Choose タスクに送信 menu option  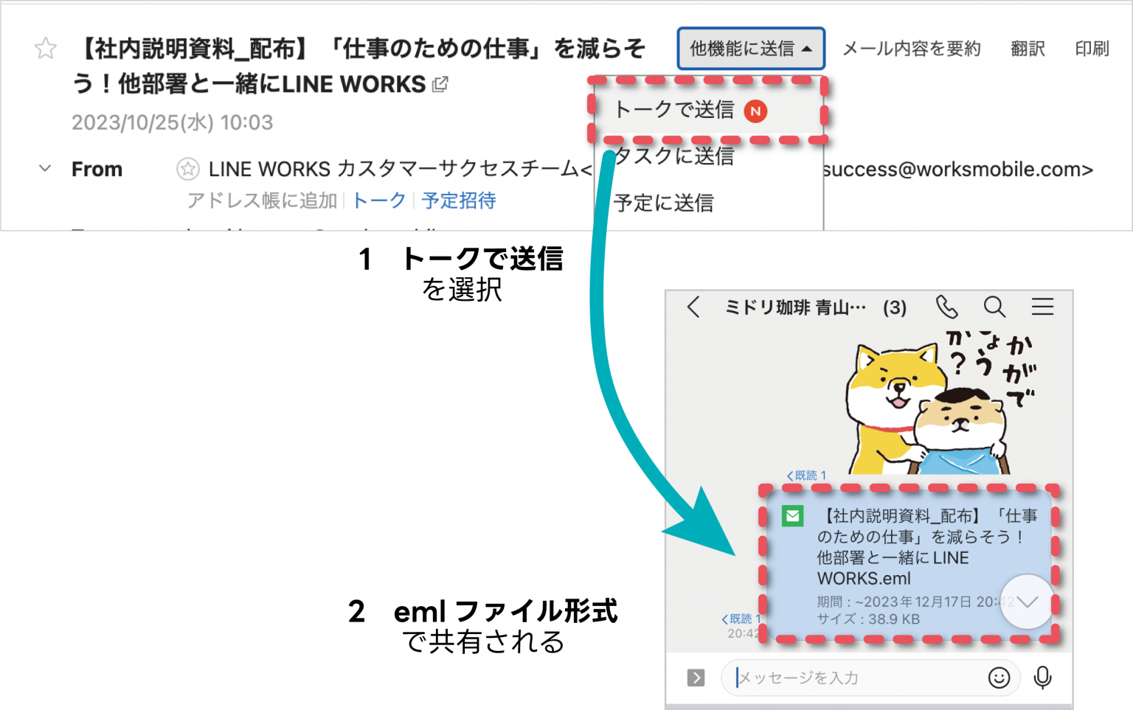675,156
